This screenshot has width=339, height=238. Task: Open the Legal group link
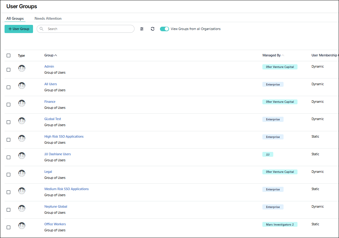click(x=48, y=172)
